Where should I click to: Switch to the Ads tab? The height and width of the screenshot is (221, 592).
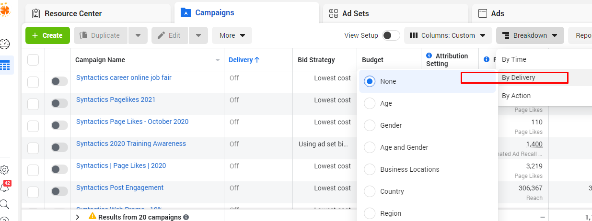coord(532,13)
